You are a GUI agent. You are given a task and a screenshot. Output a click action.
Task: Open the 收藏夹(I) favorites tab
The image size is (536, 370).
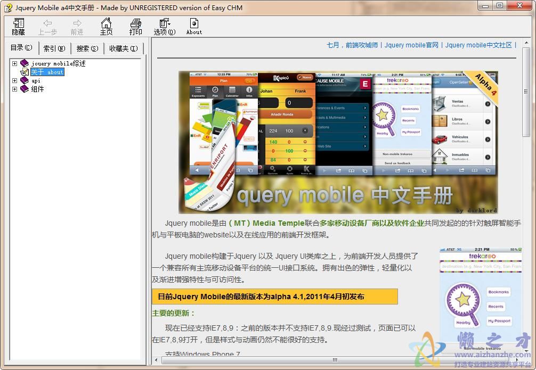click(x=122, y=48)
